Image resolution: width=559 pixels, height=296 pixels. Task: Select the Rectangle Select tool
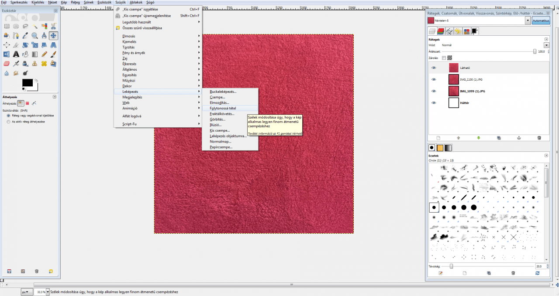click(x=7, y=26)
